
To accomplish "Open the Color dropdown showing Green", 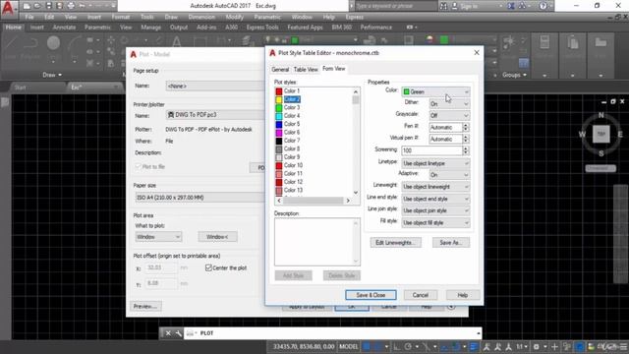I will coord(435,91).
